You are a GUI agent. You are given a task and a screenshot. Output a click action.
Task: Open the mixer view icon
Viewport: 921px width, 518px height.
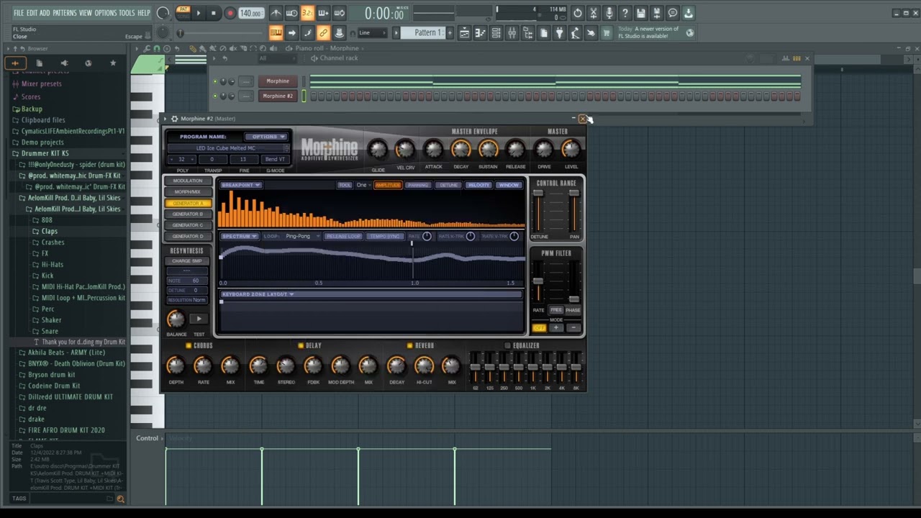click(512, 33)
